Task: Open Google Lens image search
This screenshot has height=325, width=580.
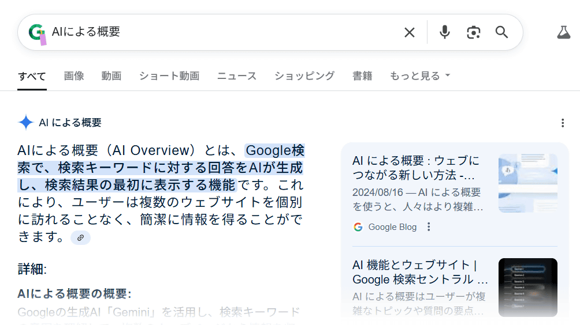Action: click(x=474, y=32)
